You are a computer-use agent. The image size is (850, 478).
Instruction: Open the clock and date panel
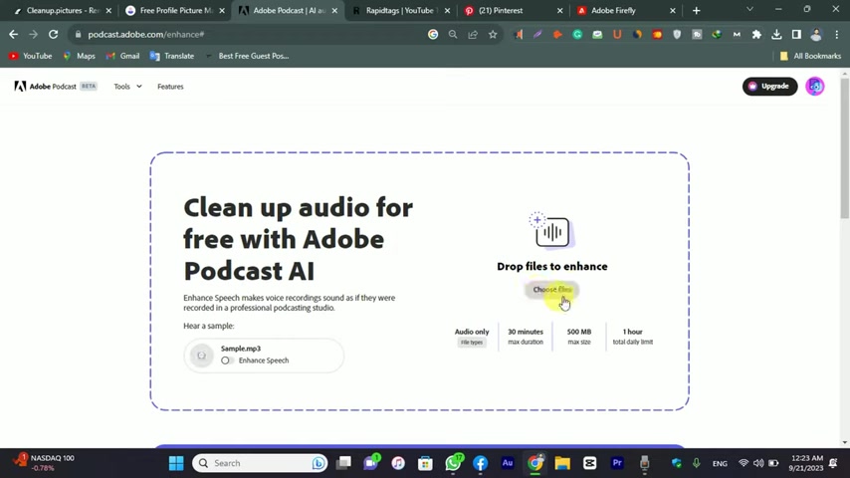pyautogui.click(x=806, y=463)
